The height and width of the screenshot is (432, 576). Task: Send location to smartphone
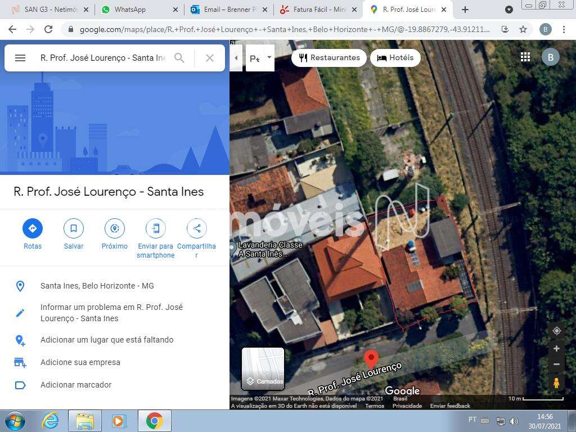point(156,228)
